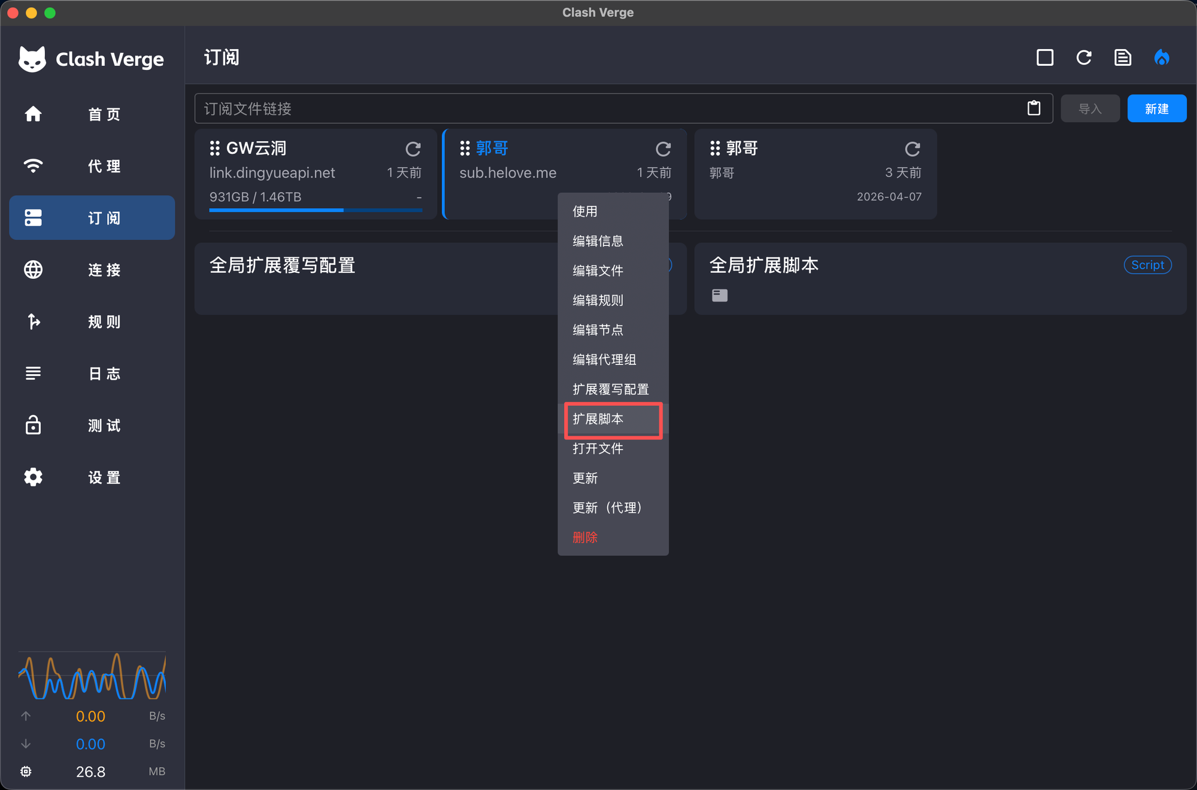Select 编辑文件 menu entry
This screenshot has width=1197, height=790.
(x=613, y=271)
